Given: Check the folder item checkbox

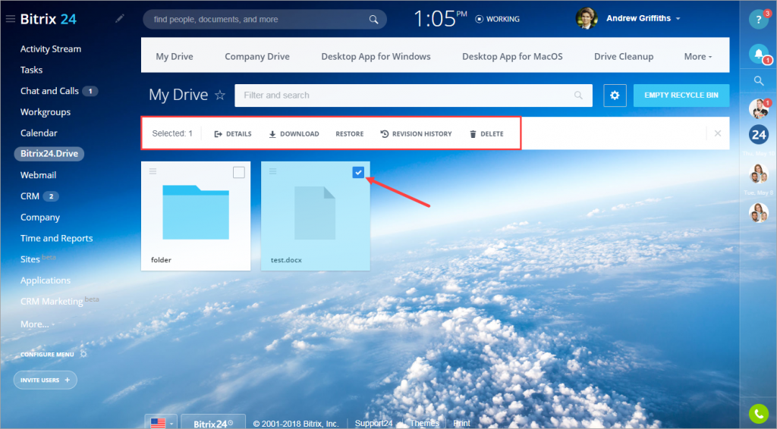Looking at the screenshot, I should (239, 172).
